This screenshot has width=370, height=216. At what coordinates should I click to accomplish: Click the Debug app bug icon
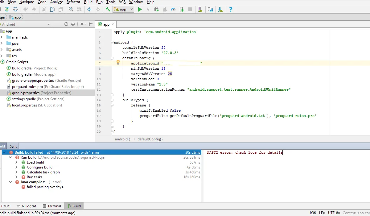pos(156,10)
